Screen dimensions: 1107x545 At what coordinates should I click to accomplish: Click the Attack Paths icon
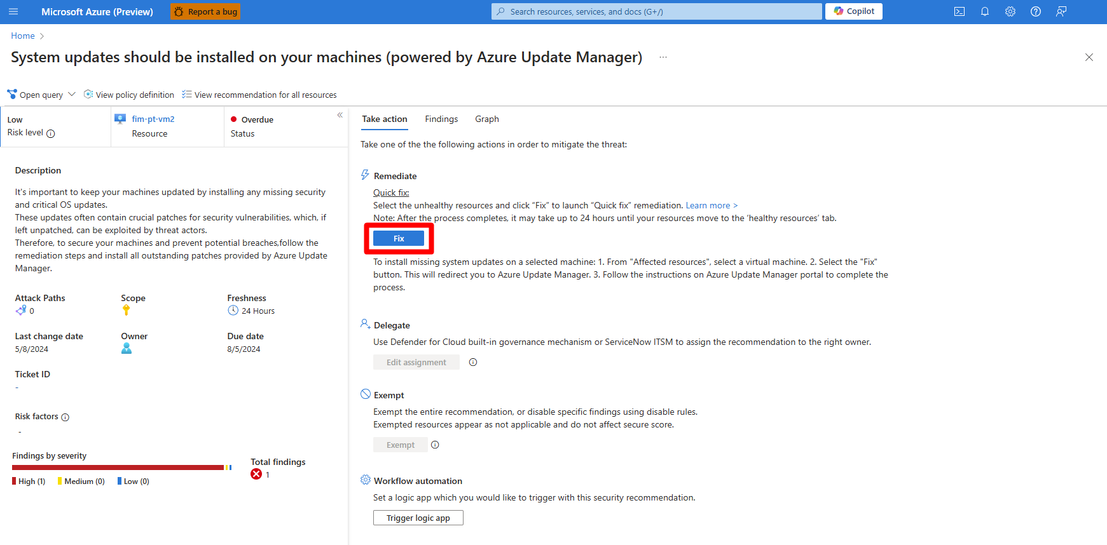coord(21,310)
